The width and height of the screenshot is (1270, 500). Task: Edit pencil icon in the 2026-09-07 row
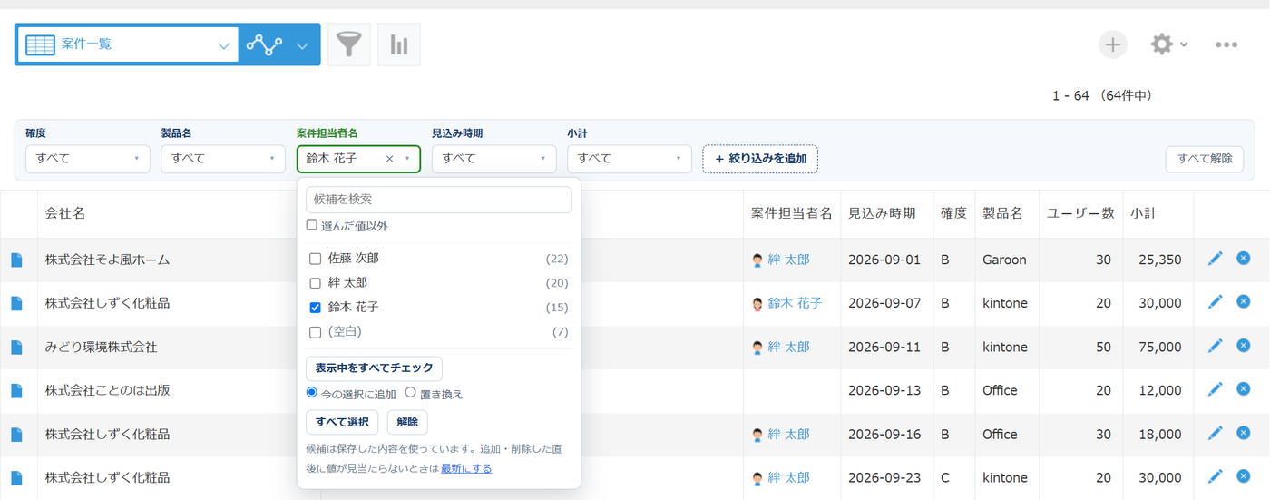1216,302
